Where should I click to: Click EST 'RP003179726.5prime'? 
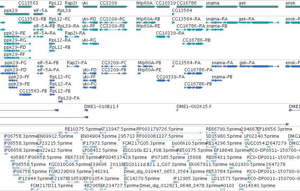coord(160,129)
